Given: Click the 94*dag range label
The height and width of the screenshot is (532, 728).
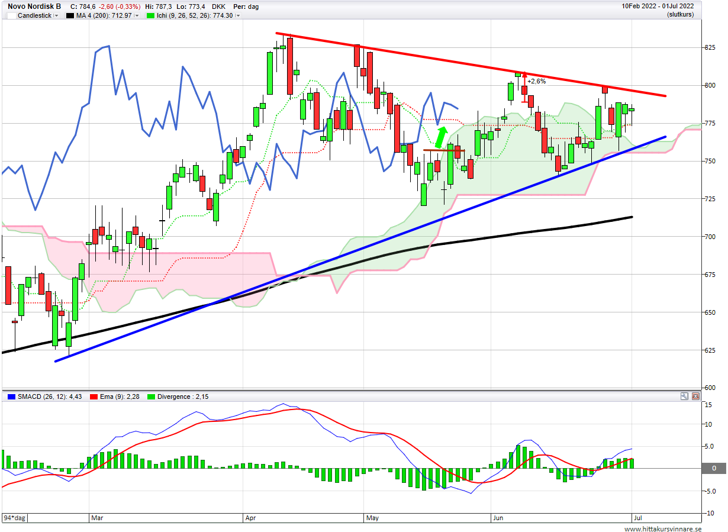Looking at the screenshot, I should (14, 518).
